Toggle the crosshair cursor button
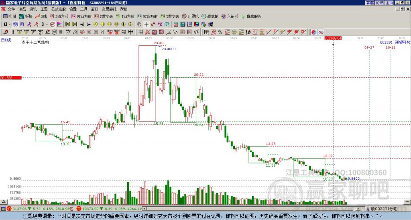The height and width of the screenshot is (220, 411). pos(146,24)
